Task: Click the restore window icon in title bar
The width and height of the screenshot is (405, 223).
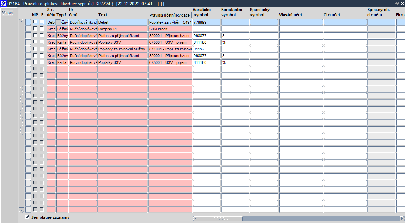Action: pos(397,4)
